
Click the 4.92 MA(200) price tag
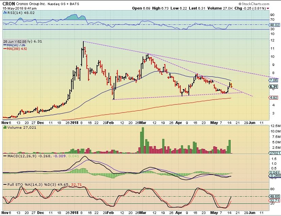[274, 98]
